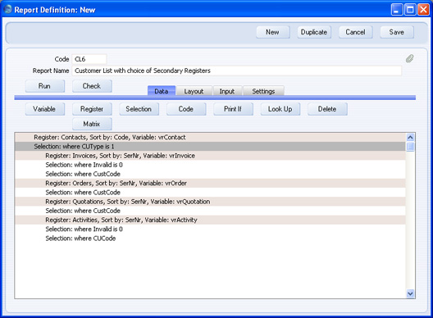Delete the selected line
The height and width of the screenshot is (318, 433).
point(327,109)
